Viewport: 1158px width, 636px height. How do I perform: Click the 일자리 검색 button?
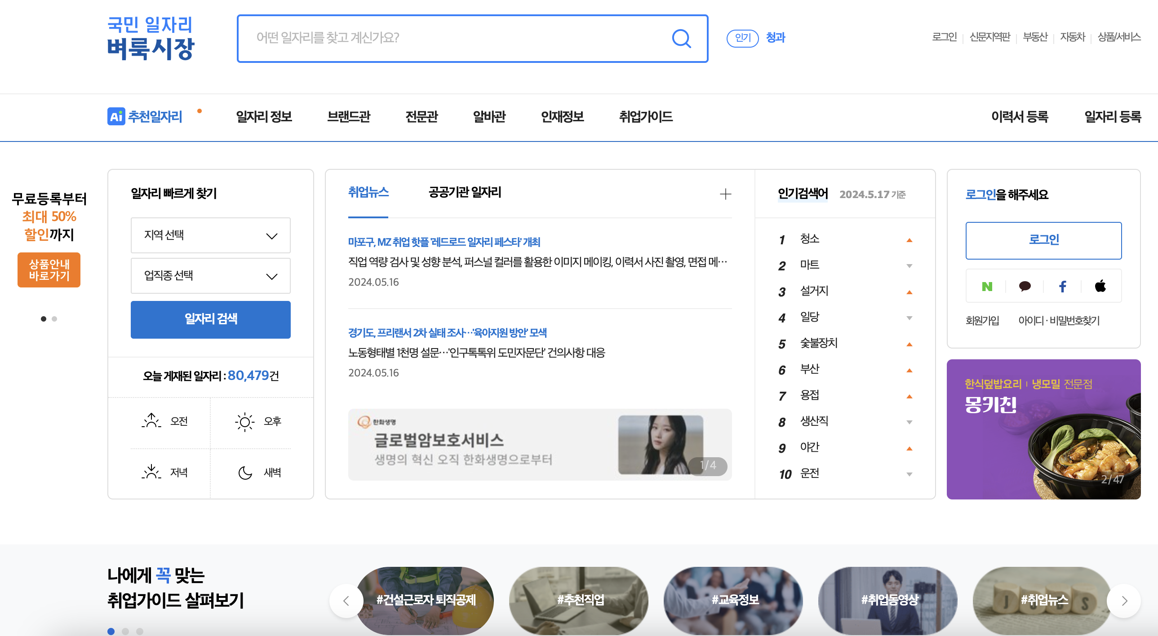210,320
